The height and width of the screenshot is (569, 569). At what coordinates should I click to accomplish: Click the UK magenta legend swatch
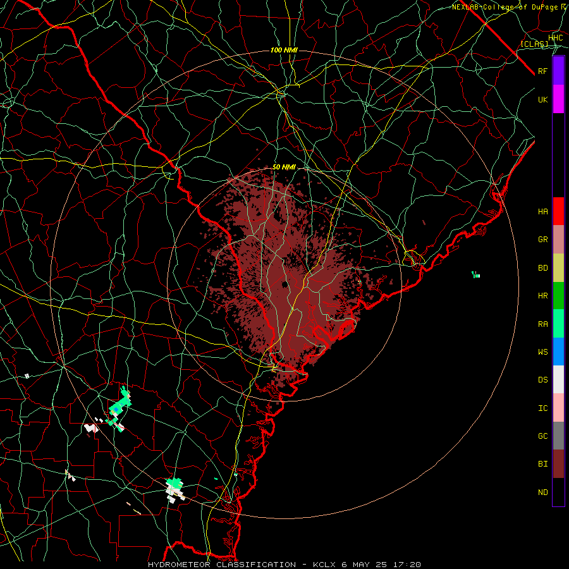pyautogui.click(x=558, y=99)
